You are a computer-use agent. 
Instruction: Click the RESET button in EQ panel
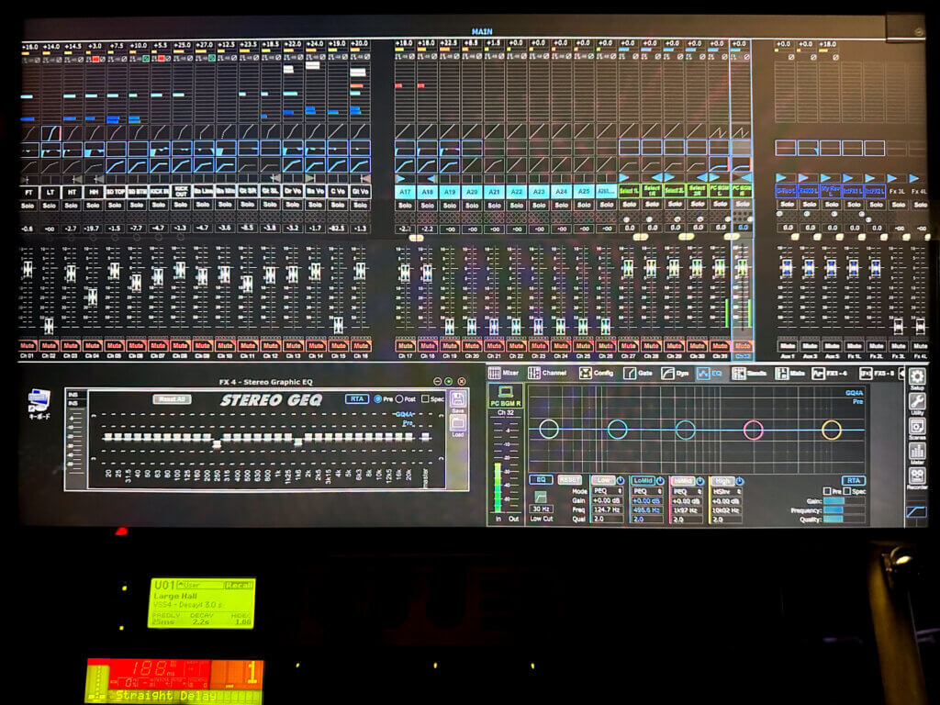[569, 480]
